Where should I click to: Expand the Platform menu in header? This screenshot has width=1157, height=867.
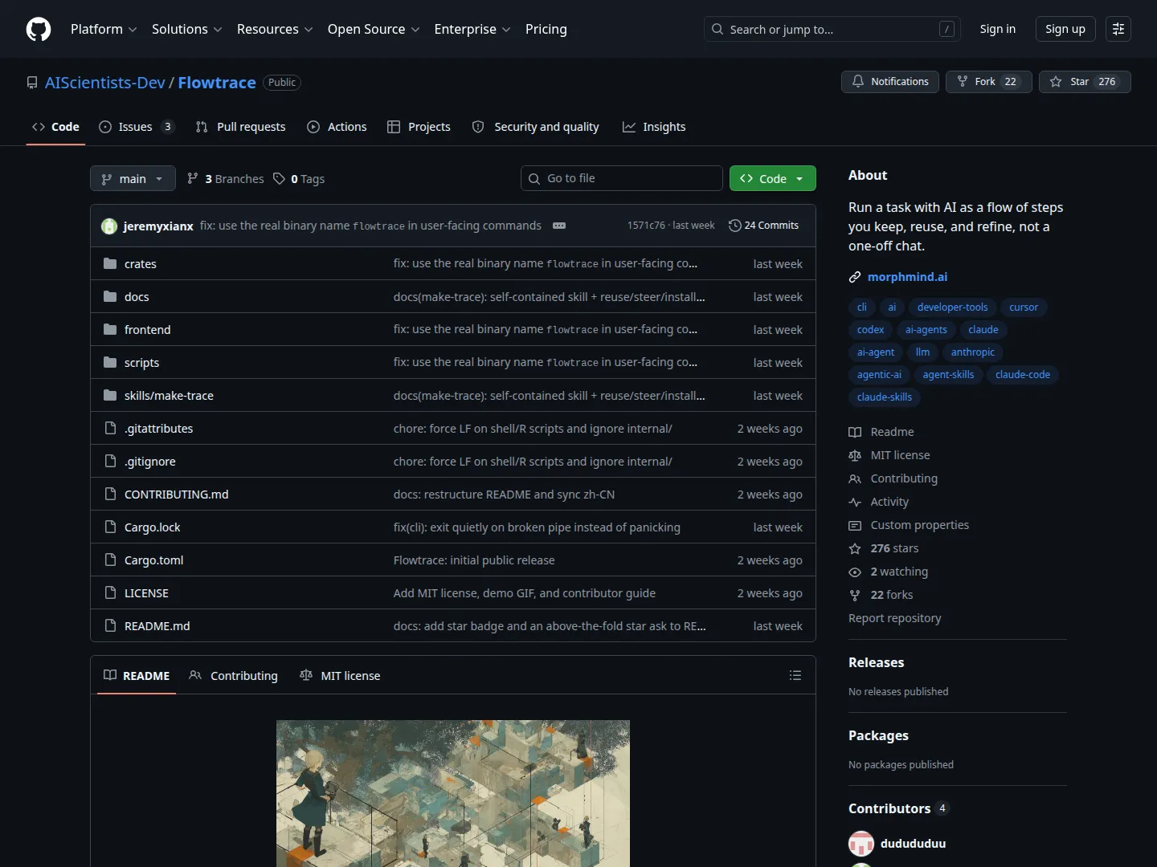click(104, 29)
